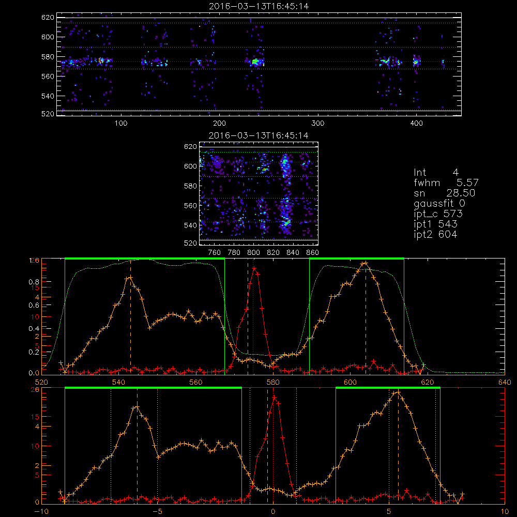Screen dimensions: 517x517
Task: Click x-axis label '800' of middle image
Action: pyautogui.click(x=253, y=253)
